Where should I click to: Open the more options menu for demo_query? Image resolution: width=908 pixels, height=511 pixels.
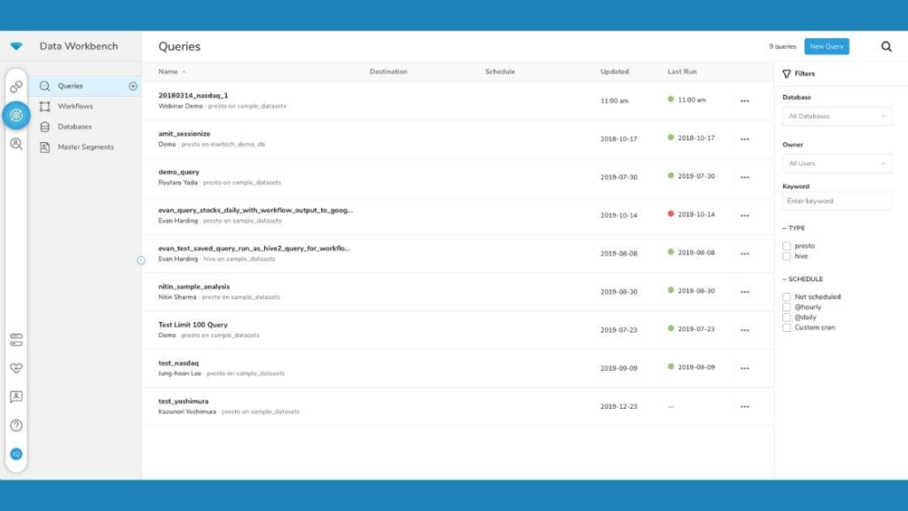pyautogui.click(x=744, y=177)
